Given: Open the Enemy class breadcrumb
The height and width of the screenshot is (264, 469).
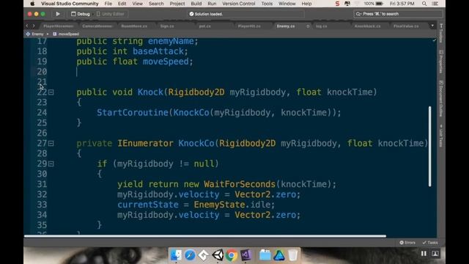Looking at the screenshot, I should 35,34.
